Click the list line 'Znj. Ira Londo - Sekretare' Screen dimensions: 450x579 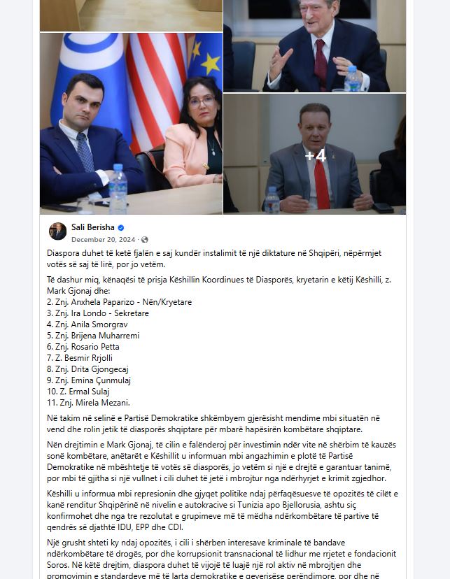[98, 313]
